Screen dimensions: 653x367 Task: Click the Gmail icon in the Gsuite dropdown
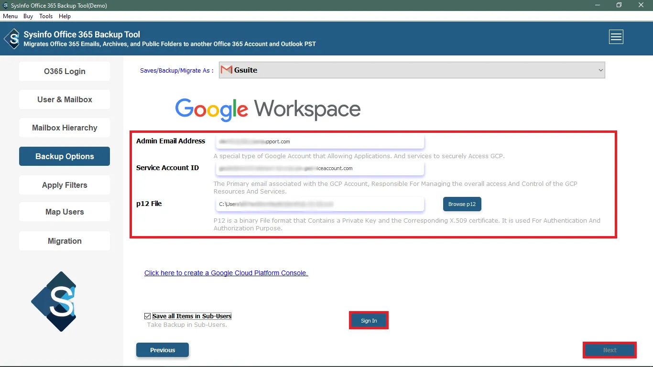(227, 70)
